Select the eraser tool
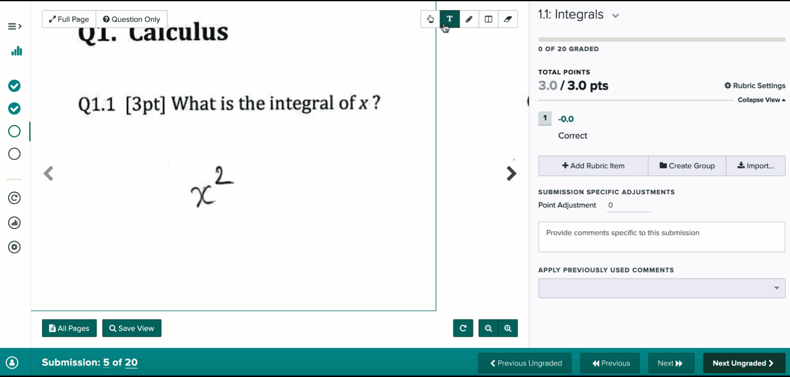This screenshot has width=790, height=377. 508,19
